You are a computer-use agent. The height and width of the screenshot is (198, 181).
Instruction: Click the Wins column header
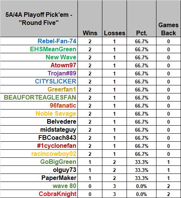[90, 19]
